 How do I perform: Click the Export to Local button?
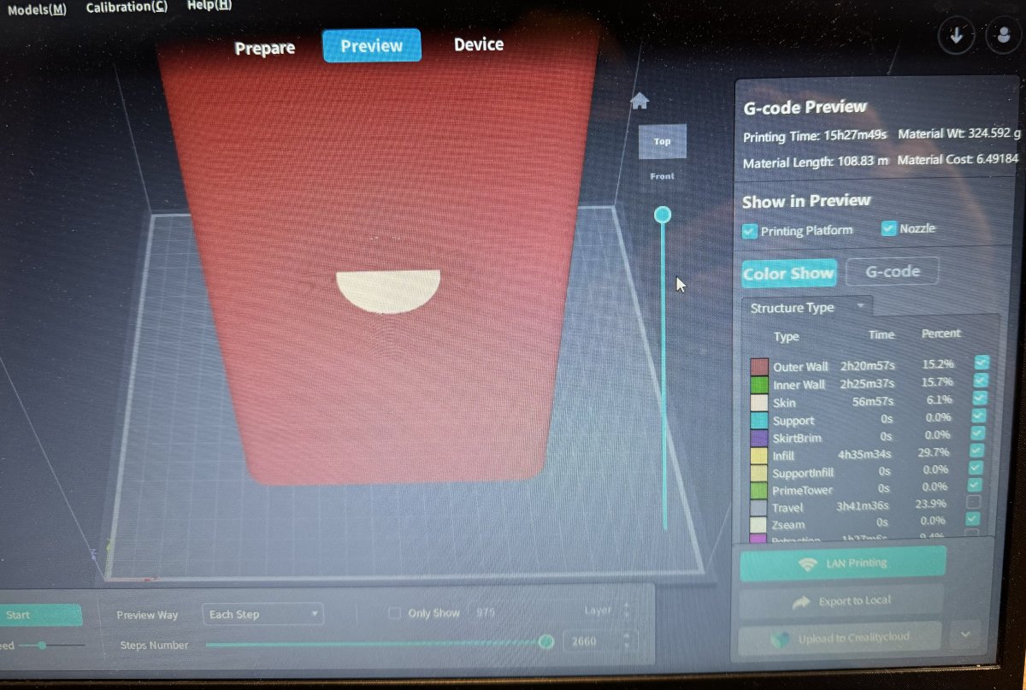pyautogui.click(x=841, y=602)
